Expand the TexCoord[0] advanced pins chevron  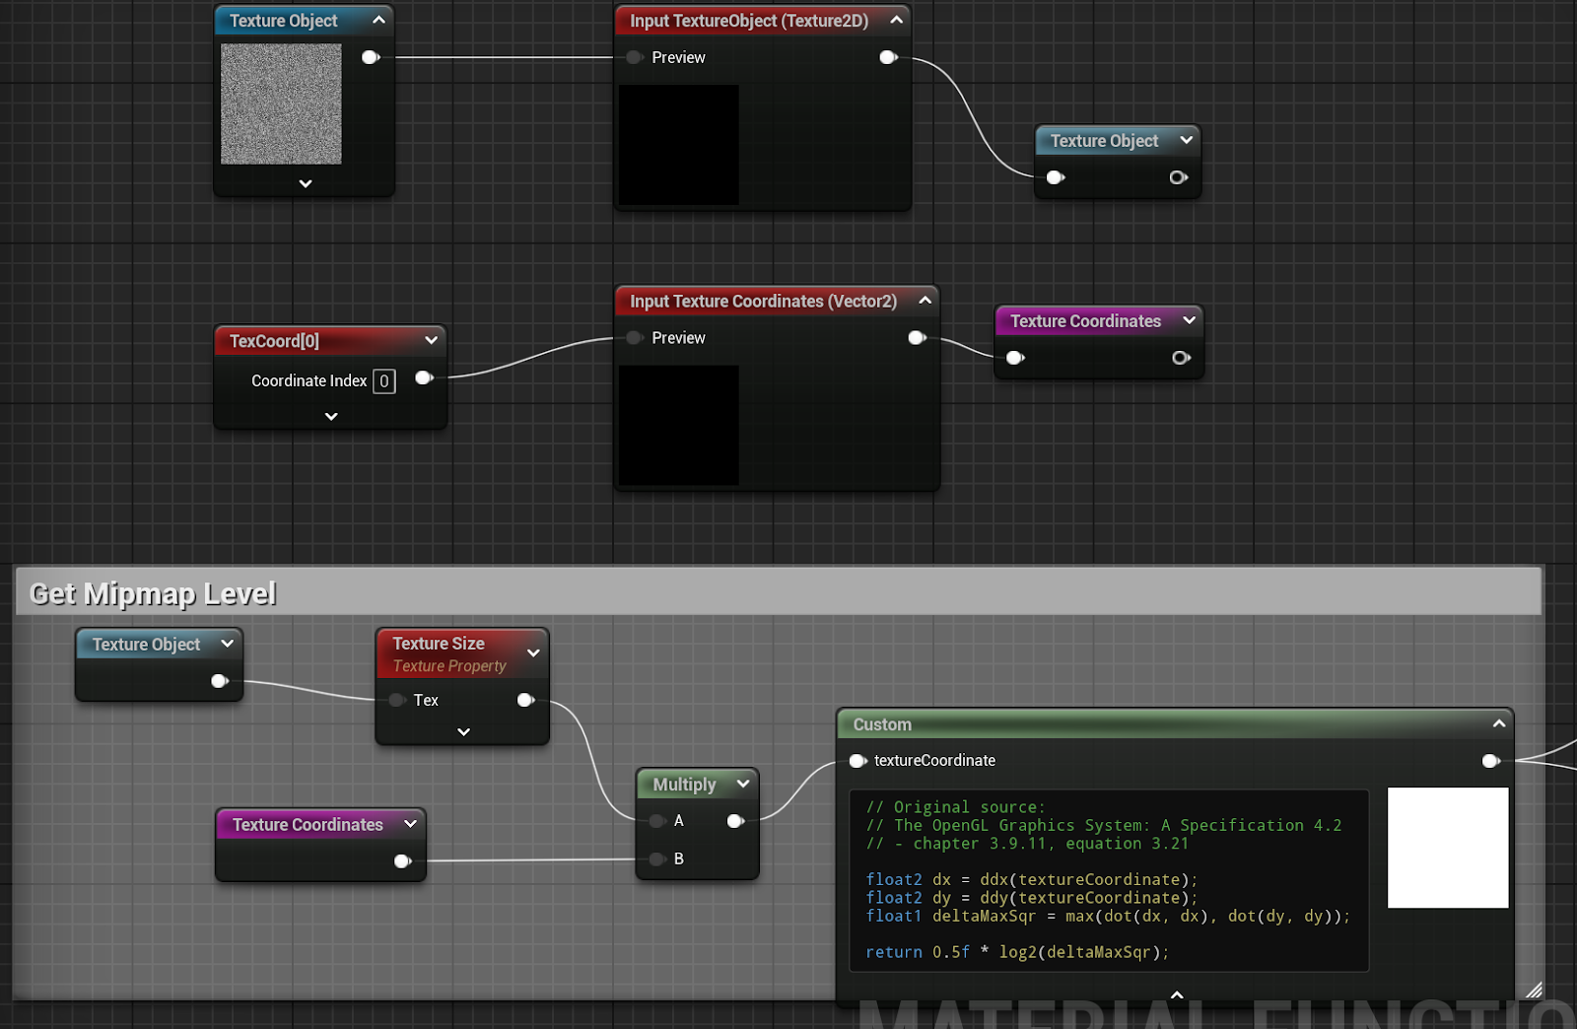tap(331, 416)
